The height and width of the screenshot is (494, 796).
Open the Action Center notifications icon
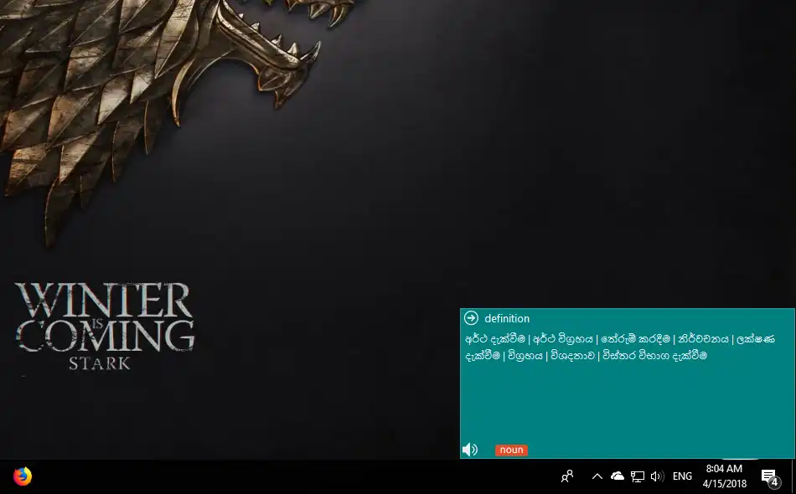click(x=770, y=476)
